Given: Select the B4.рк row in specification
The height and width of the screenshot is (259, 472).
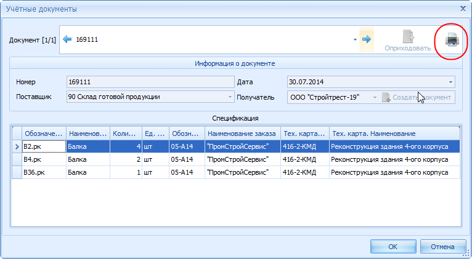Looking at the screenshot, I should [43, 159].
